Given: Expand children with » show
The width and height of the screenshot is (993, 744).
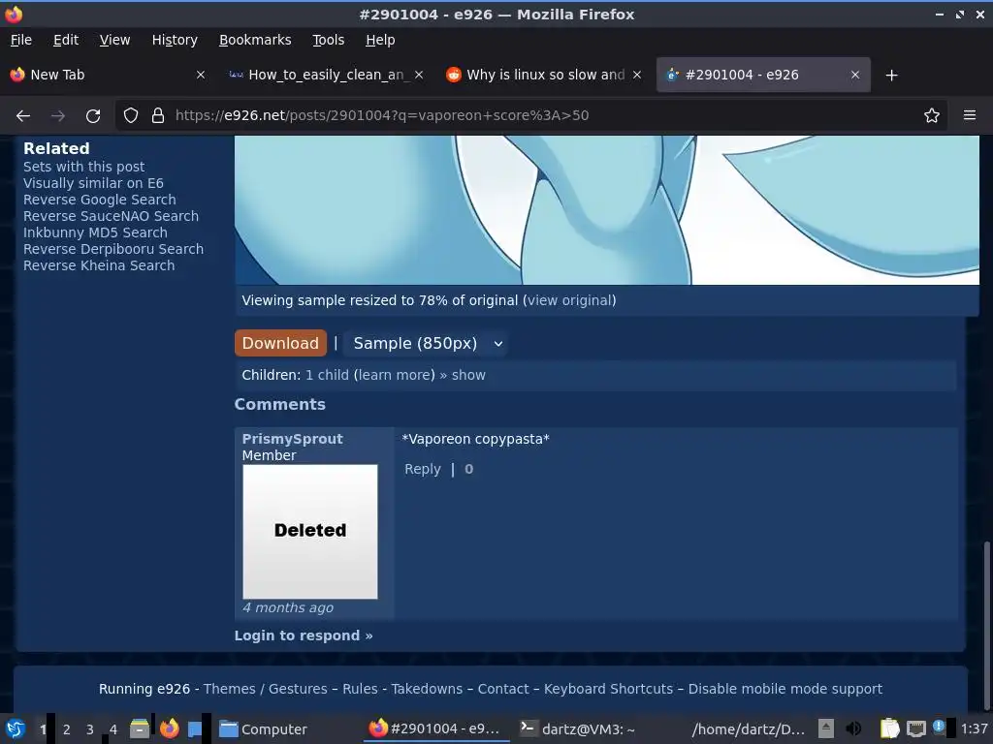Looking at the screenshot, I should coord(463,375).
